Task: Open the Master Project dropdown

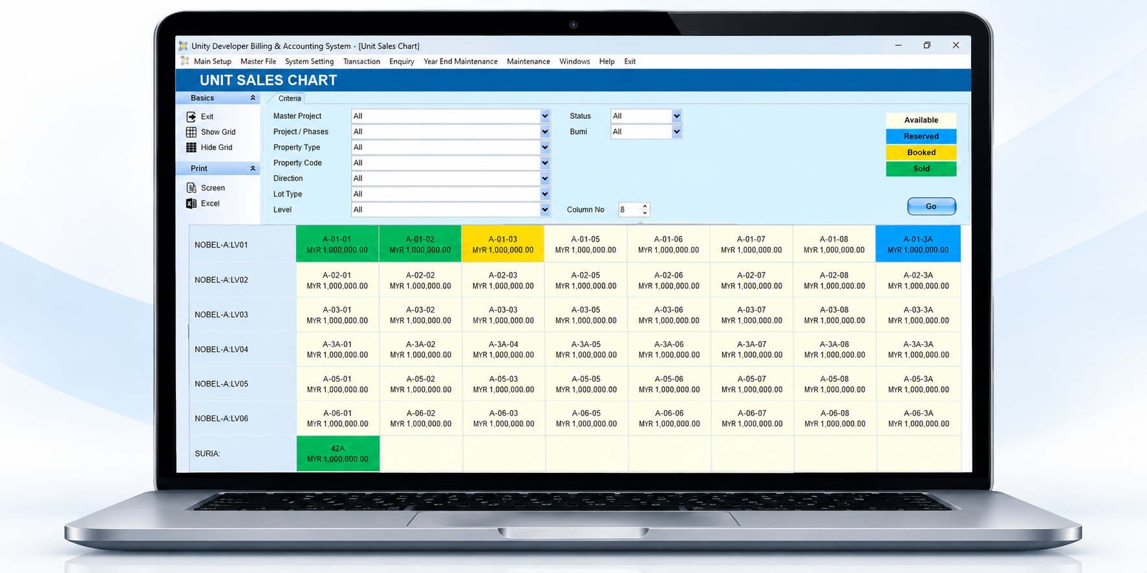Action: [544, 116]
